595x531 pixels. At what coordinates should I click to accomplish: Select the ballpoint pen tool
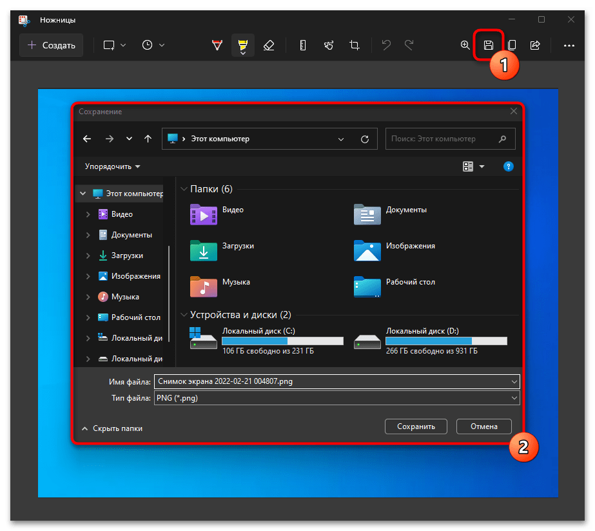pos(217,45)
